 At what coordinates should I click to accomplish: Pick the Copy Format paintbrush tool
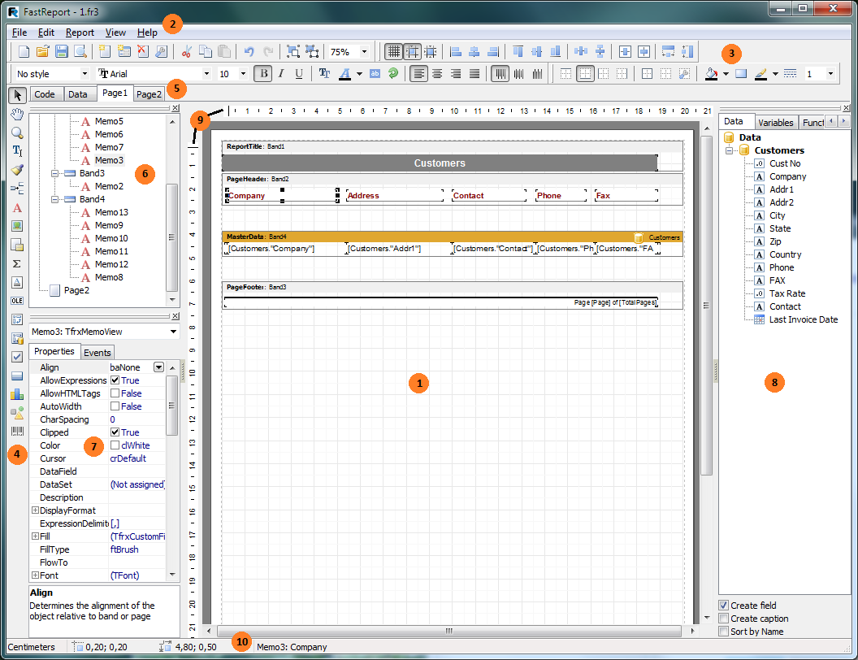pyautogui.click(x=17, y=169)
